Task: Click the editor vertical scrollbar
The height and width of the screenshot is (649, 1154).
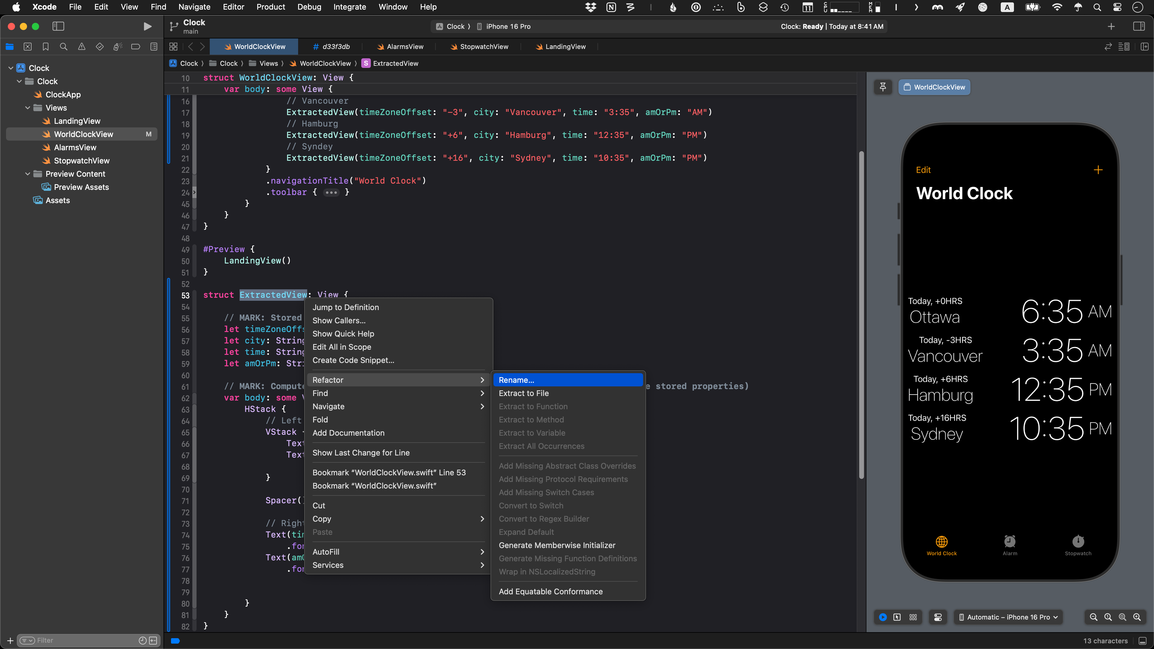Action: coord(861,313)
